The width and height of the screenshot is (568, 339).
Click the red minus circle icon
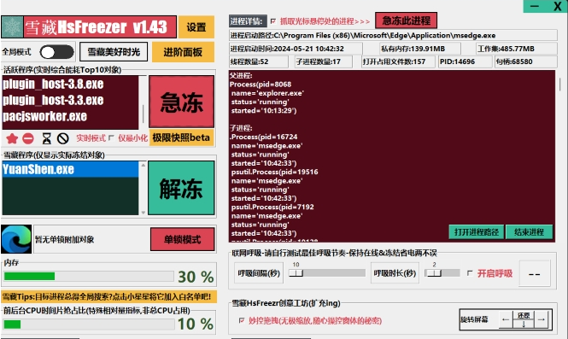[28, 138]
